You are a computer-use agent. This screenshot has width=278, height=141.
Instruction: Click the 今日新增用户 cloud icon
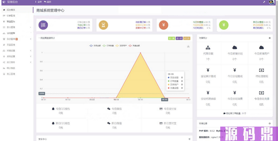pyautogui.click(x=261, y=48)
